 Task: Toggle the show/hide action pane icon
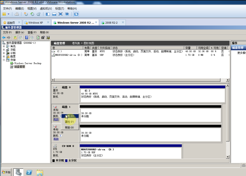pos(32,38)
